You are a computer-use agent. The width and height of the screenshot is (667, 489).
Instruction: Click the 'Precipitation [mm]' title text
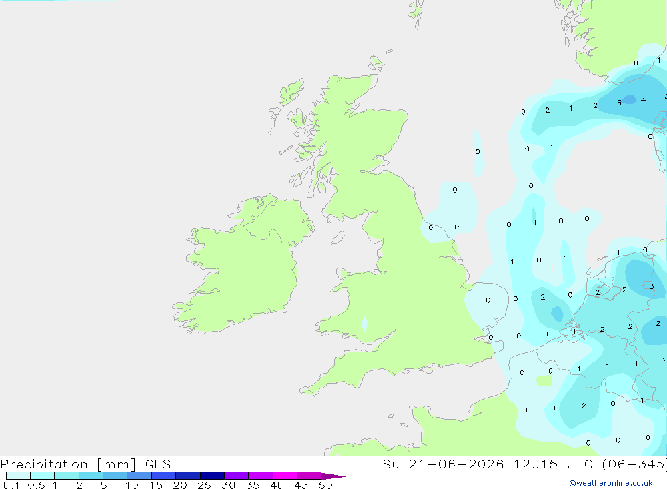tap(69, 464)
